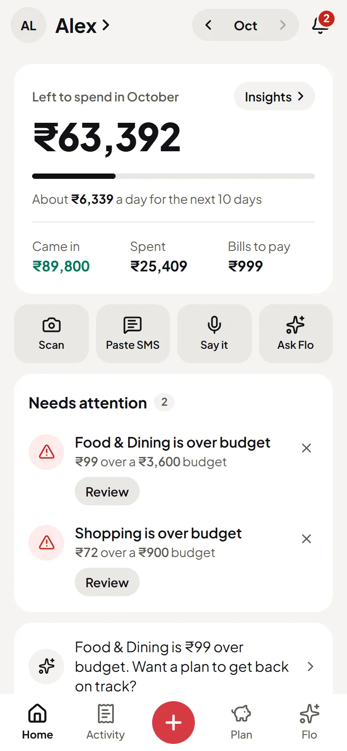
Task: Open the Paste SMS message option
Action: point(133,333)
